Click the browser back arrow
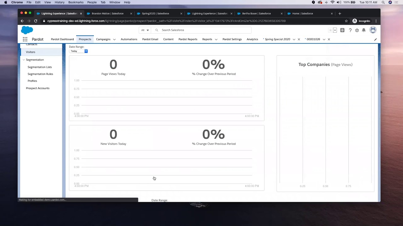The height and width of the screenshot is (226, 403). [x=22, y=21]
